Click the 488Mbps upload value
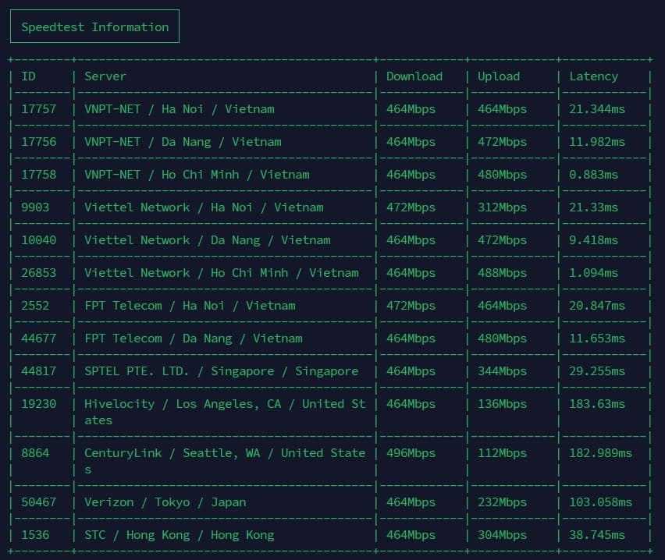 502,273
